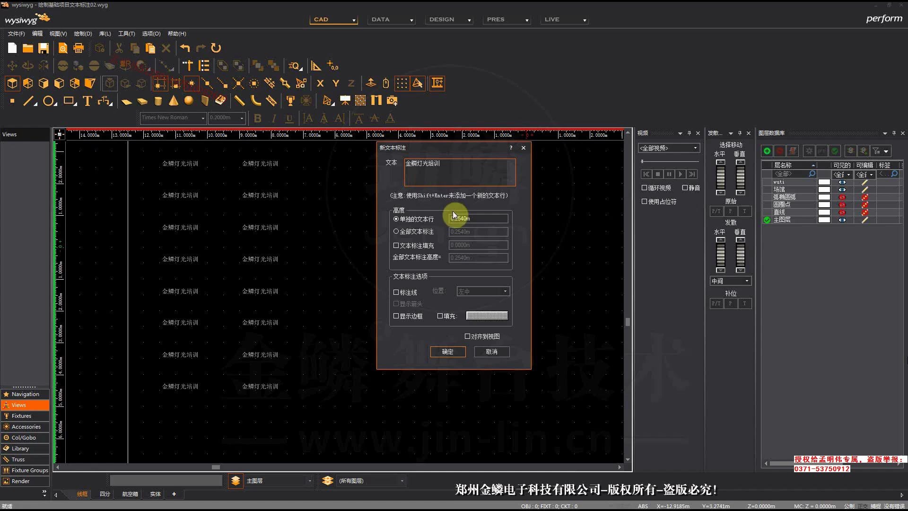Hide the wuti layer with its eye toggle

(x=842, y=182)
